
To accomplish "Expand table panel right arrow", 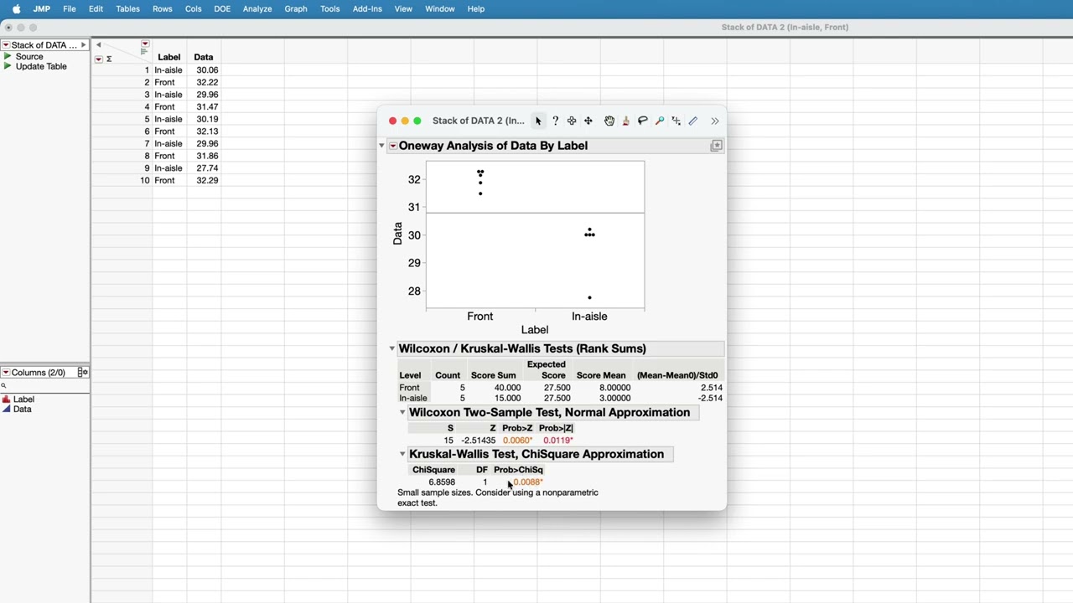I will pyautogui.click(x=83, y=45).
